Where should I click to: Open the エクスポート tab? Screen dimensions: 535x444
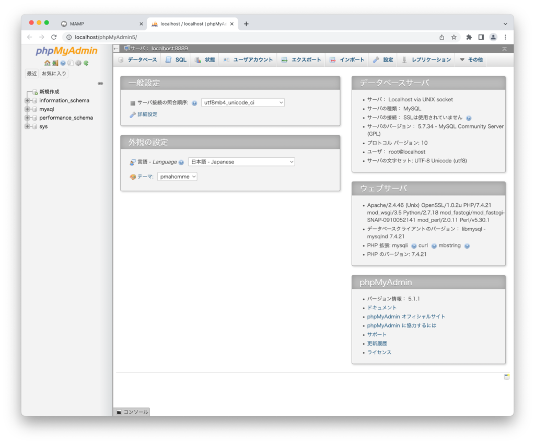point(301,60)
